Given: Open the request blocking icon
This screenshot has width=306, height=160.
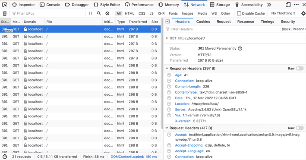Looking at the screenshot, I should [x=107, y=13].
